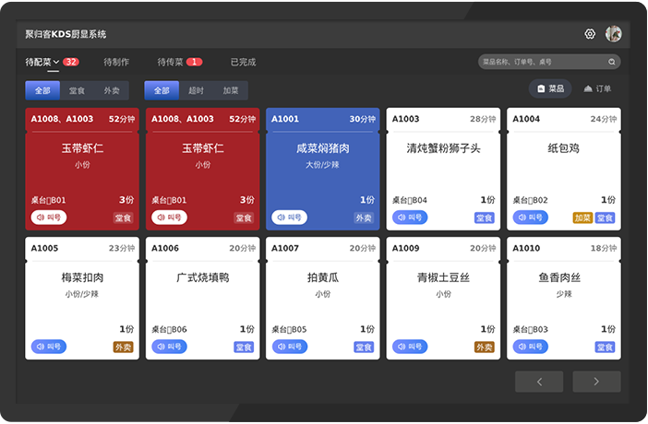Click 叫号 on 鱼香肉丝 card
Screen dimensions: 648x424
[x=531, y=347]
